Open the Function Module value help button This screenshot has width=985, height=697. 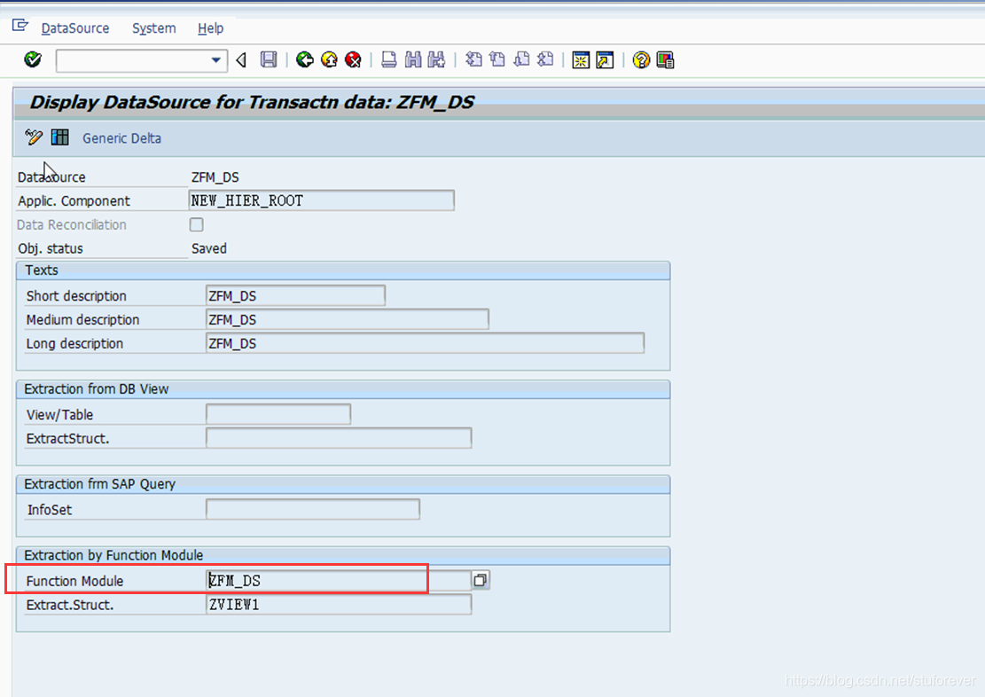coord(481,580)
